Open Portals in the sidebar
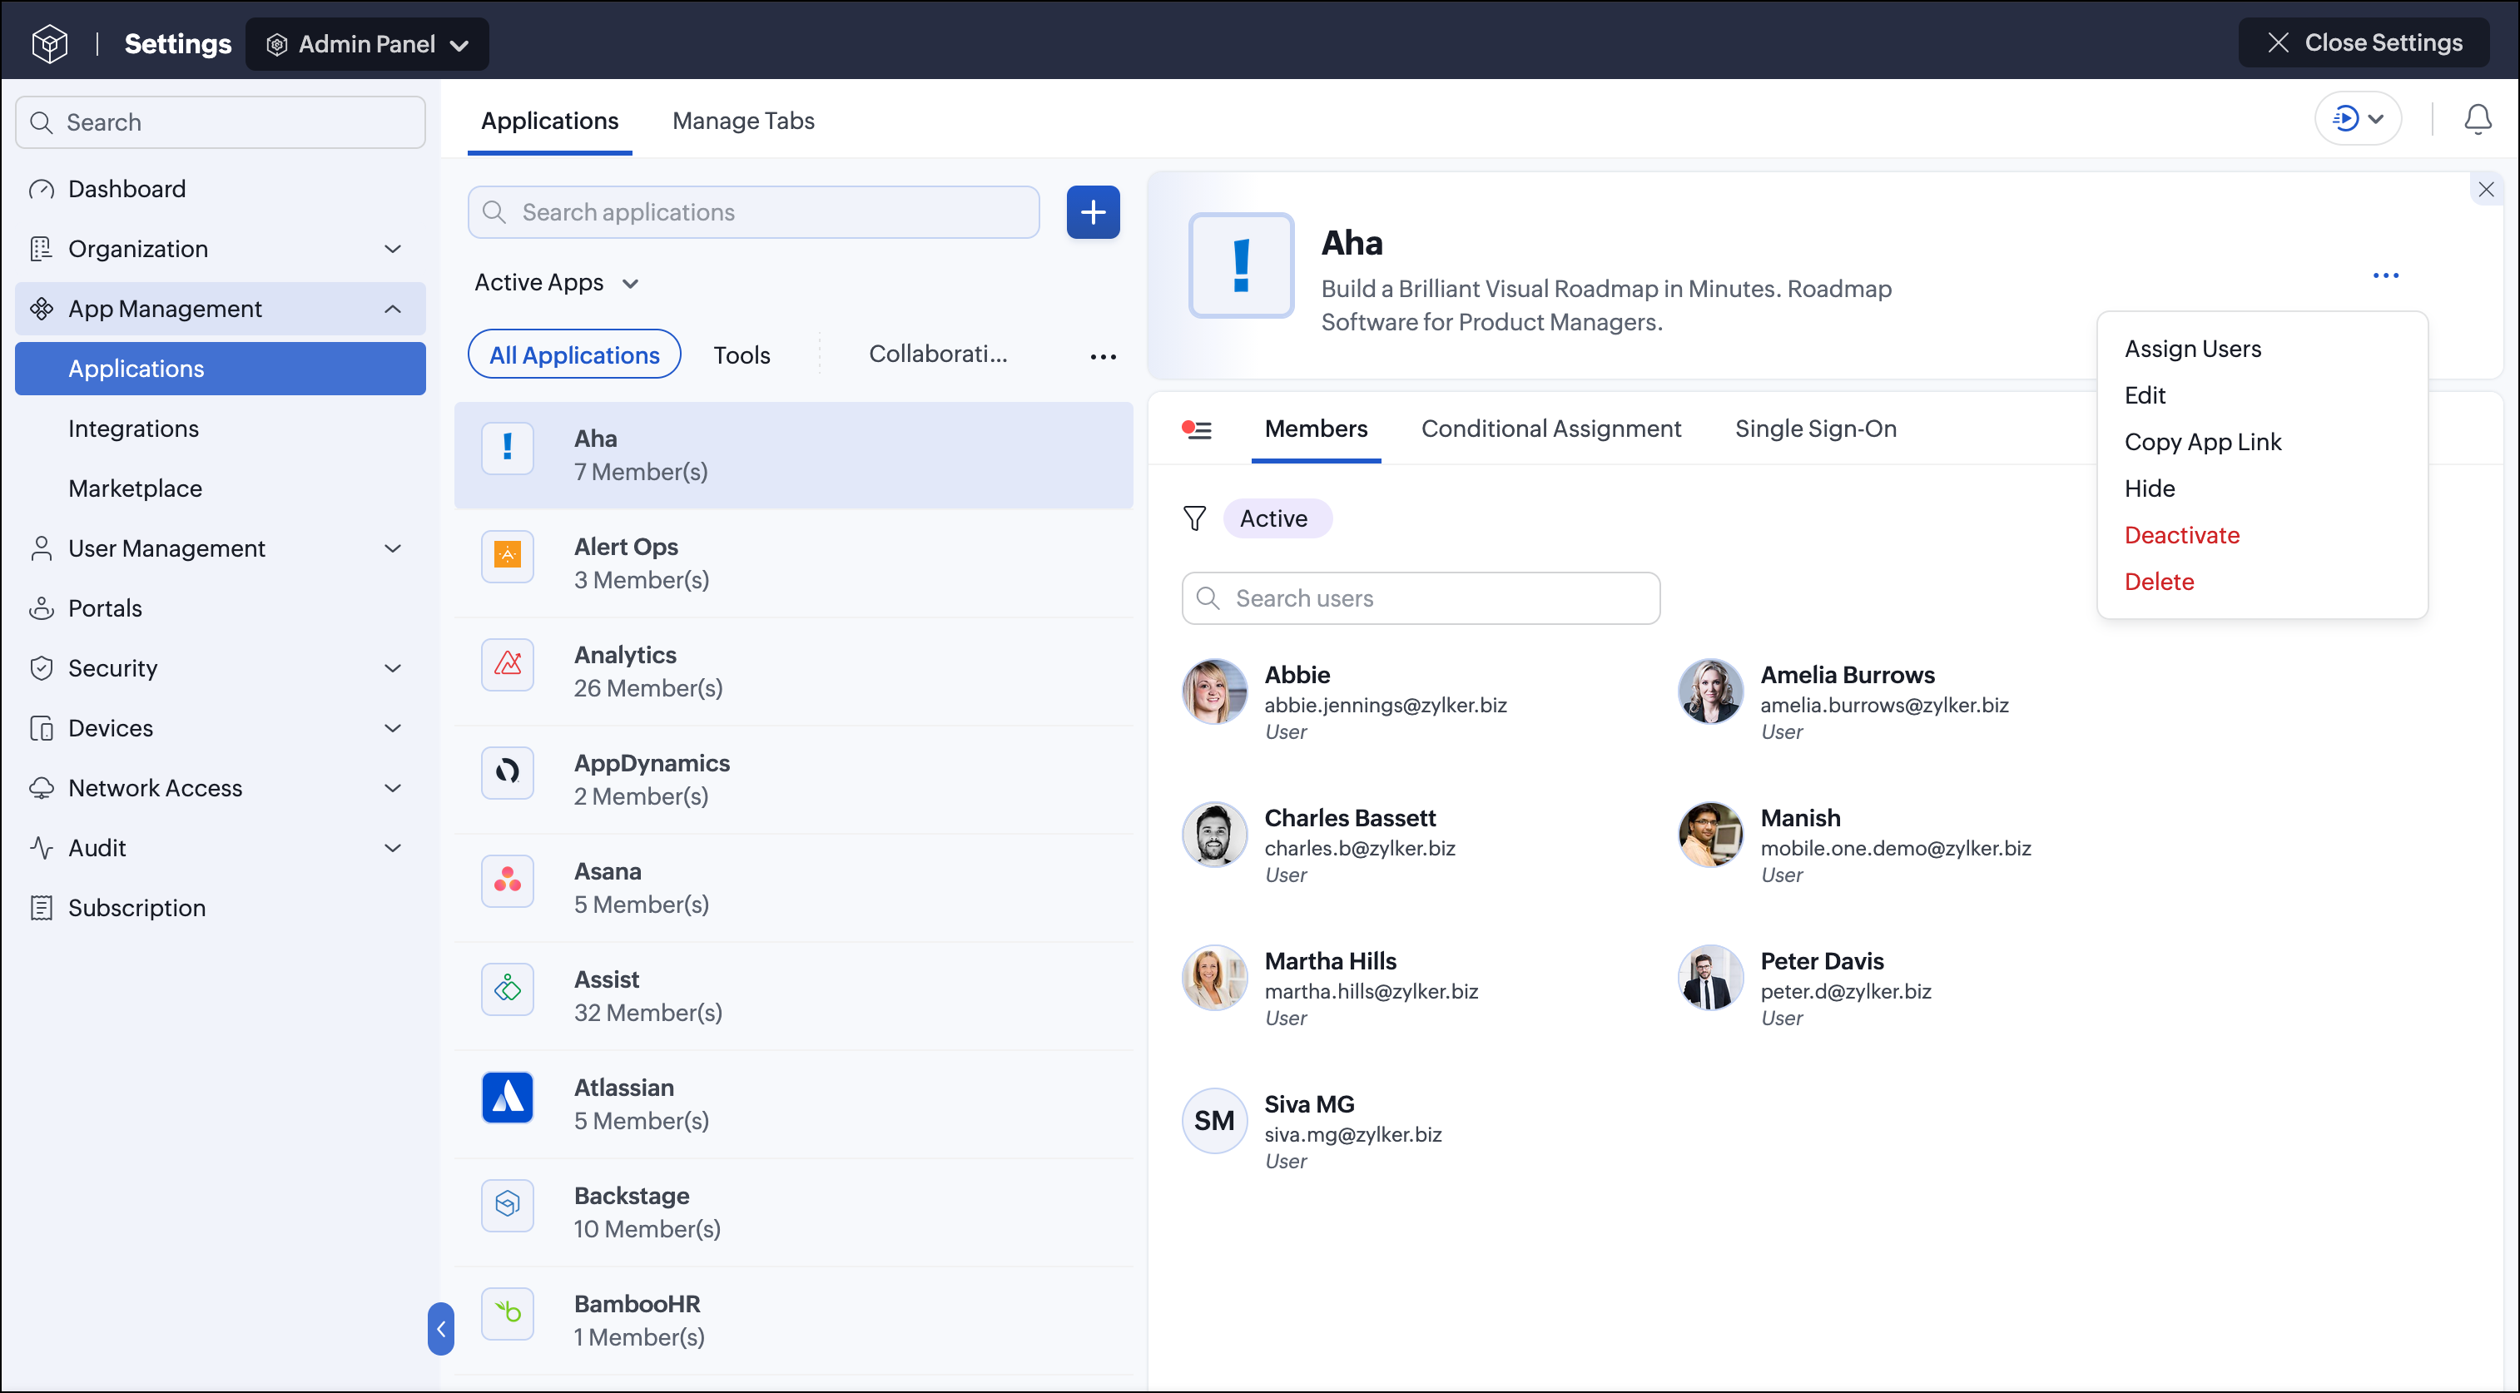 221,608
